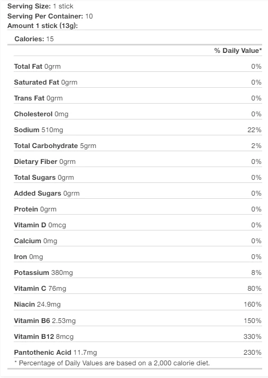Select the Total Carbohydrate 5grm row
This screenshot has height=378, width=268.
click(x=138, y=146)
